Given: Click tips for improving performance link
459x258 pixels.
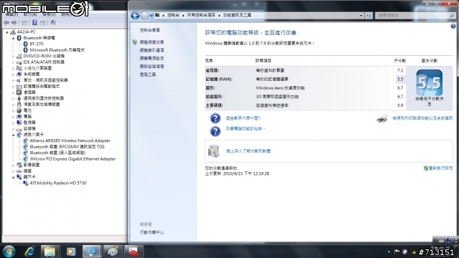Looking at the screenshot, I should 245,128.
